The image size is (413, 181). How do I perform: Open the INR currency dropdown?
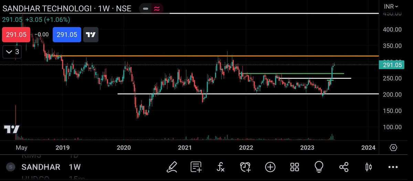[x=391, y=6]
